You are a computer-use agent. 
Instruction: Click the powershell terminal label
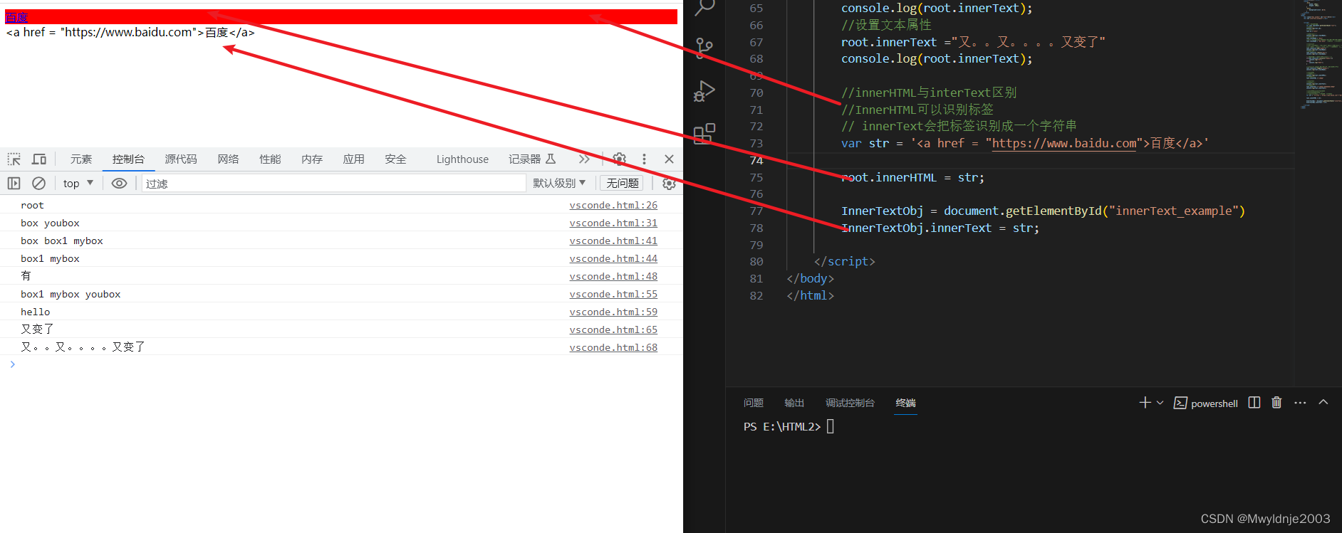[x=1214, y=403]
